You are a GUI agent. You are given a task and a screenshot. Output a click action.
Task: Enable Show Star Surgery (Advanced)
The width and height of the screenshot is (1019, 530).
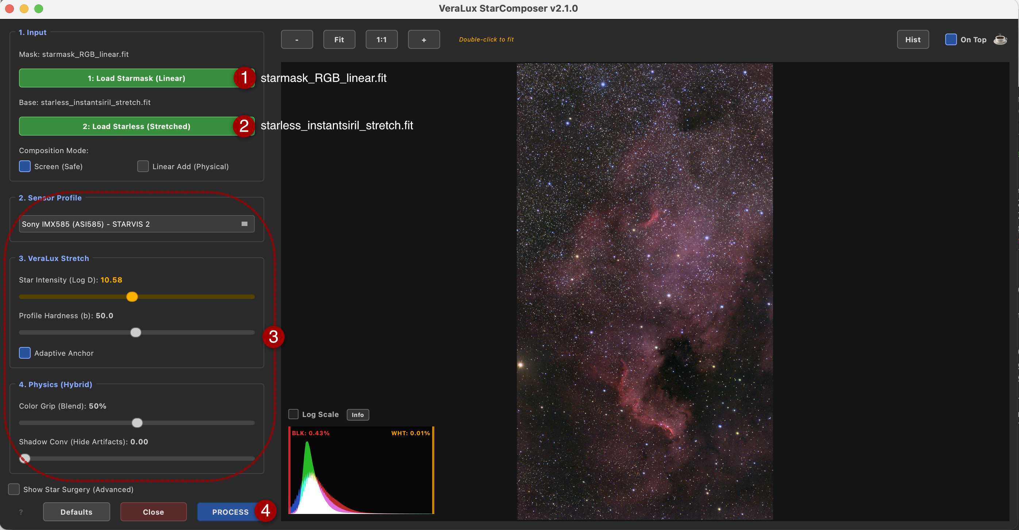pos(14,489)
